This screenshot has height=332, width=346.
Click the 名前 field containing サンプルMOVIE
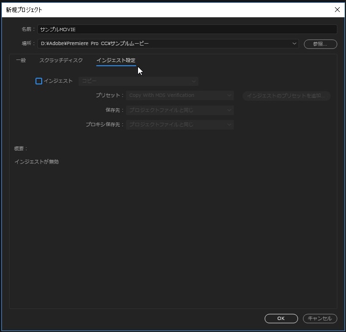coord(187,29)
